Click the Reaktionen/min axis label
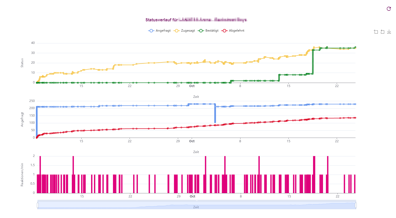This screenshot has width=396, height=218. tap(22, 175)
